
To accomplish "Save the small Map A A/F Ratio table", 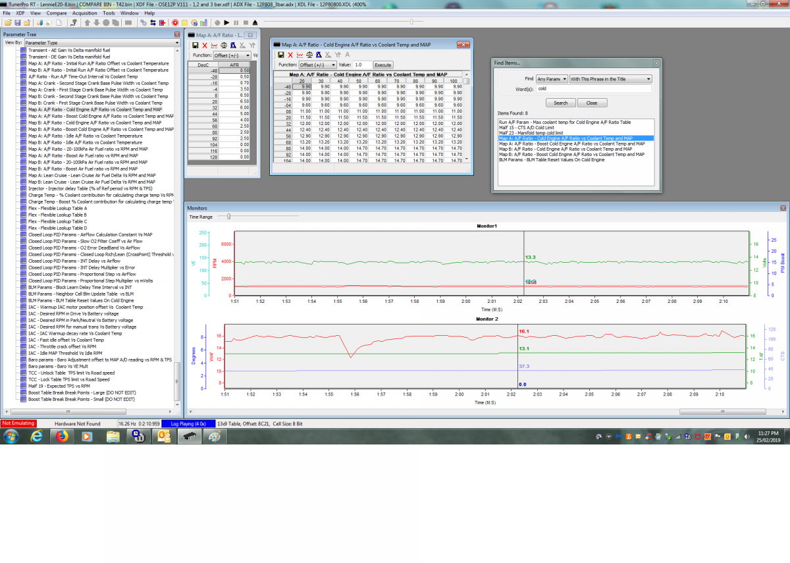I will pyautogui.click(x=195, y=45).
